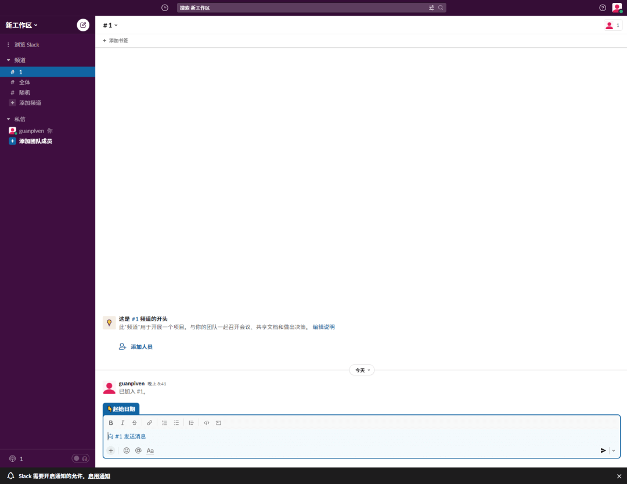Click the compose new message icon
Viewport: 627px width, 484px height.
(83, 25)
